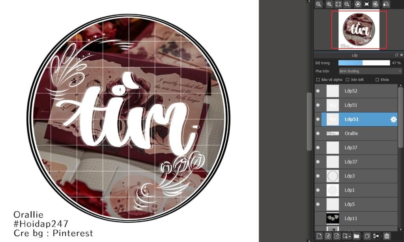The height and width of the screenshot is (242, 404).
Task: Flip the canvas view horizontally
Action: click(x=386, y=4)
